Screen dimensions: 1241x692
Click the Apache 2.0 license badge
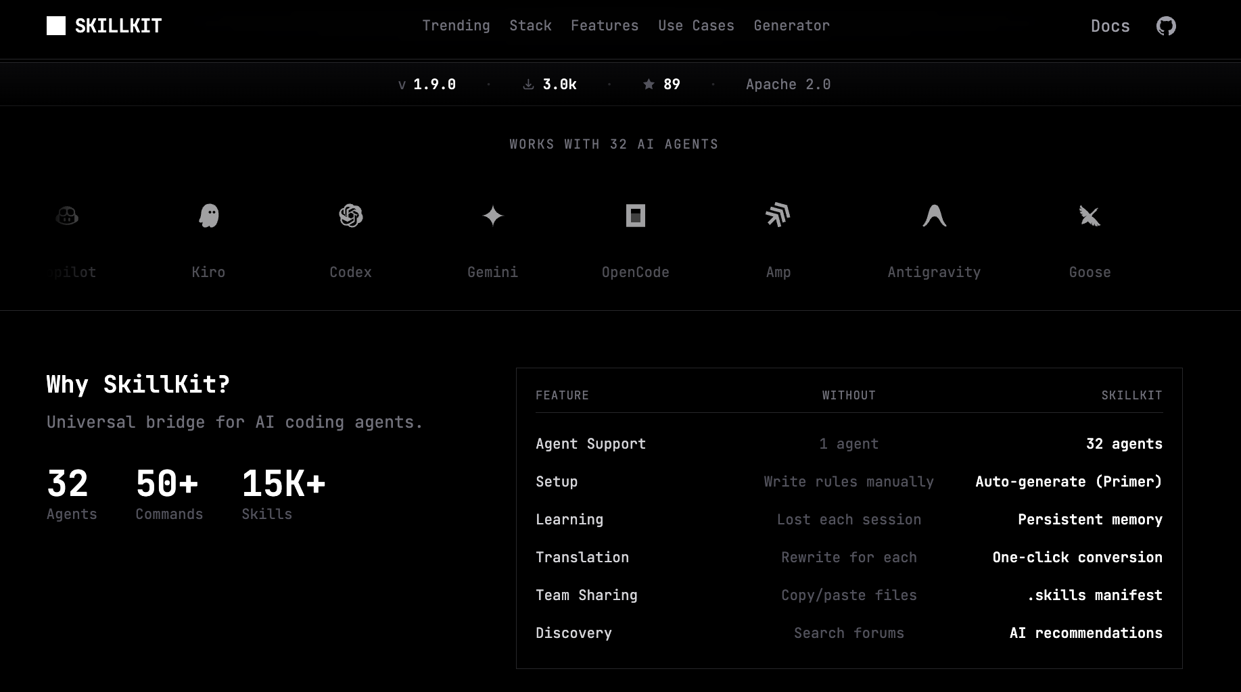788,84
